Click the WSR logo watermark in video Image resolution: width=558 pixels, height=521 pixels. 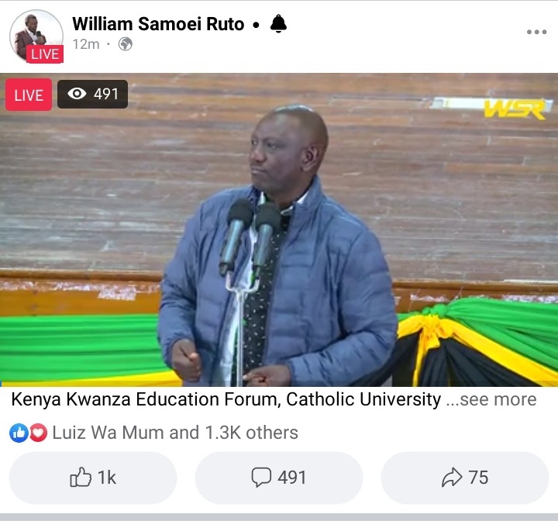pos(515,109)
